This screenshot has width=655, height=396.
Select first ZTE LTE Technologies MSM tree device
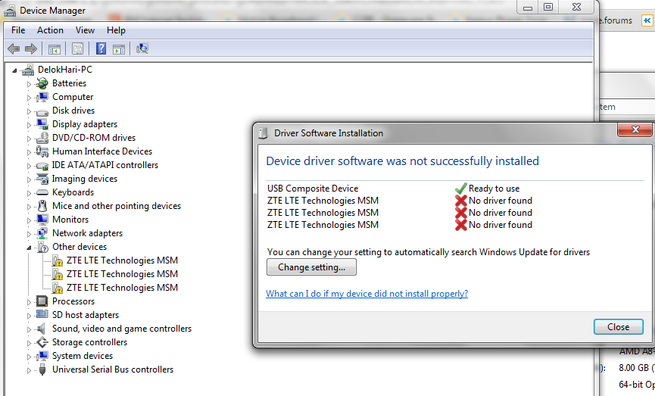coord(122,260)
